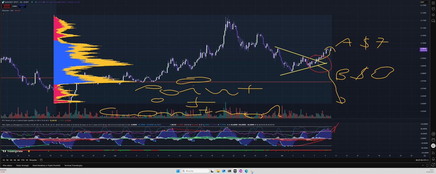Open the Tester Strategii tab
The width and height of the screenshot is (436, 174).
click(23, 165)
